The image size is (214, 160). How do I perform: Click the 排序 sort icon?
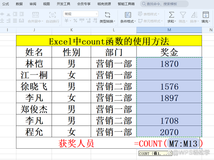point(194,15)
